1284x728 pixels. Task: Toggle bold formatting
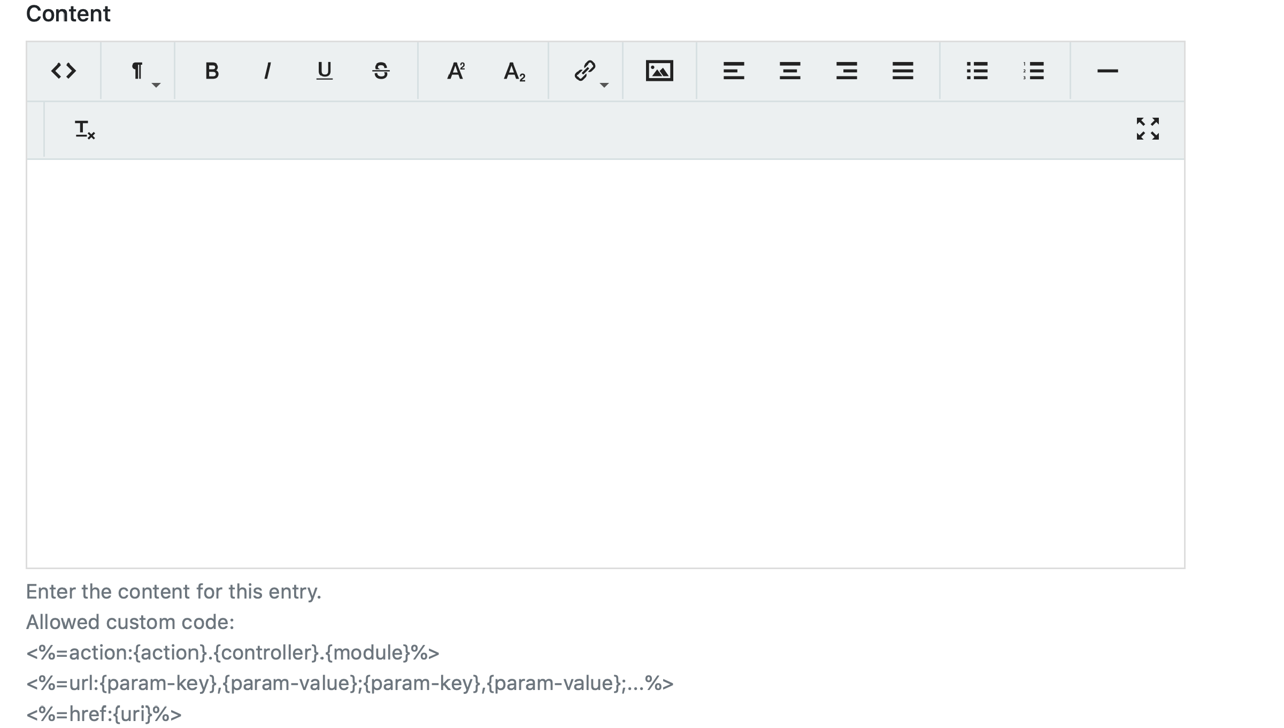212,71
